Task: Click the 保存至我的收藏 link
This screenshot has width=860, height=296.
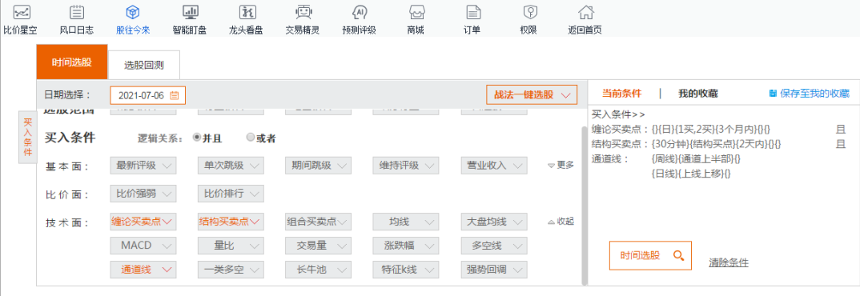Action: 814,94
